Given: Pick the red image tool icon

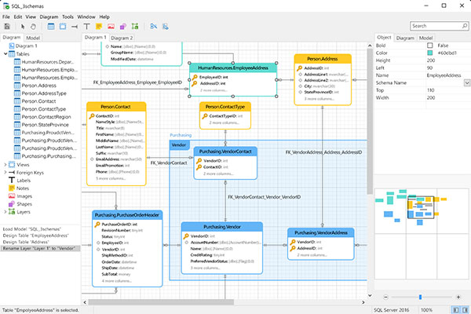Looking at the screenshot, I should 111,26.
